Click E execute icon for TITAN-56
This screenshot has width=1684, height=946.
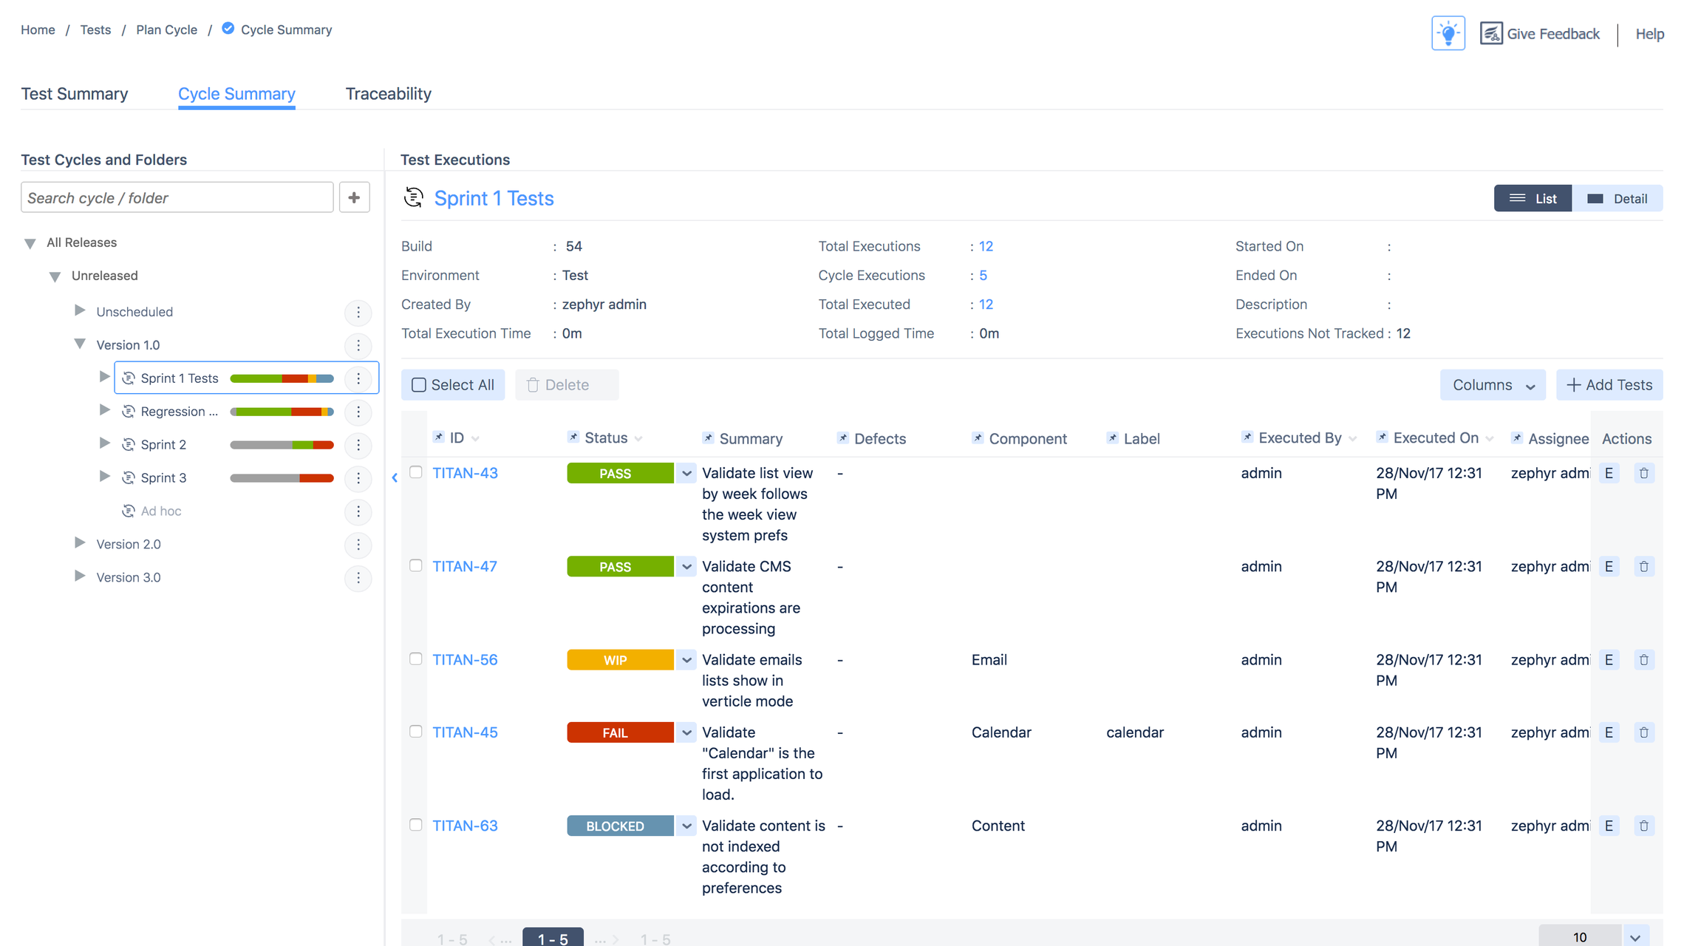point(1609,660)
